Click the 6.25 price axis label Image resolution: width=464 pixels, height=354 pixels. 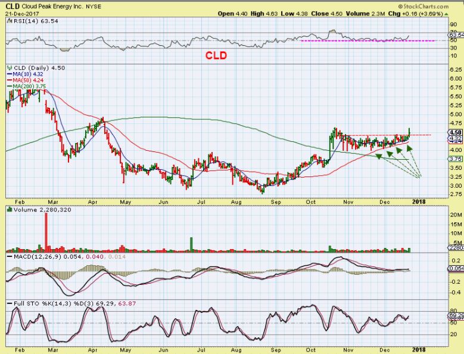(456, 70)
